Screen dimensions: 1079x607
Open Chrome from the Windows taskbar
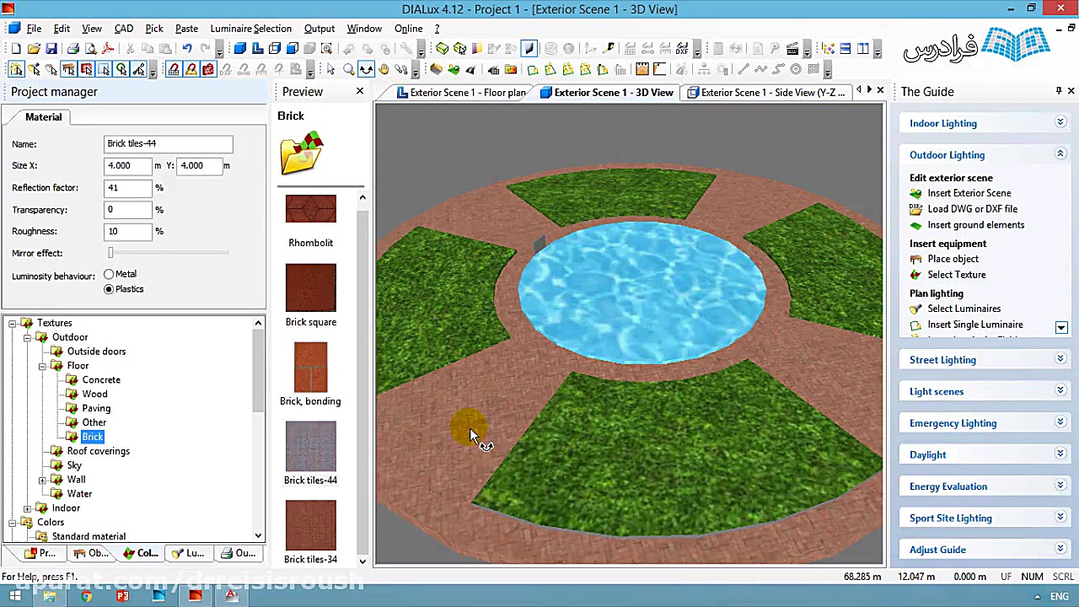click(x=86, y=597)
